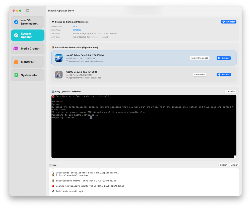Toggle the sidebar visibility icon
Screen dimensions: 251x208
[27, 11]
